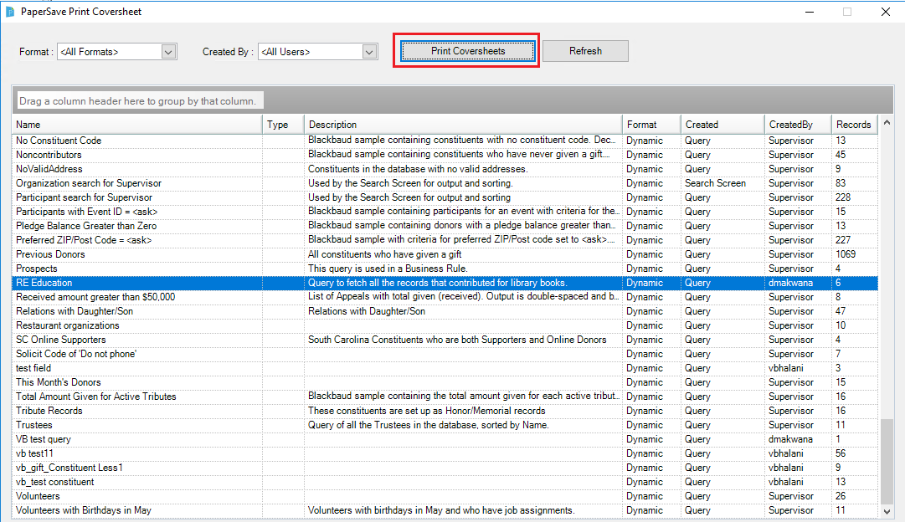Viewport: 905px width, 522px height.
Task: Open the Format dropdown list
Action: 168,52
